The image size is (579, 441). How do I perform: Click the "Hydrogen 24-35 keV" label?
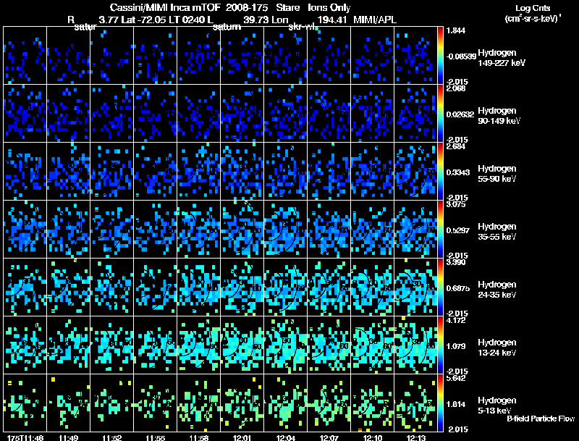(x=497, y=290)
